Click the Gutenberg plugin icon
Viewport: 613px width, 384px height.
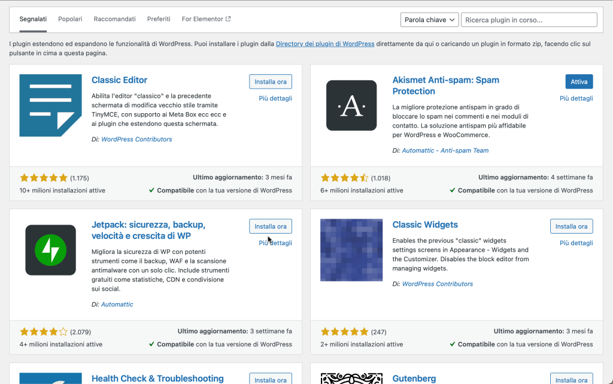[351, 378]
